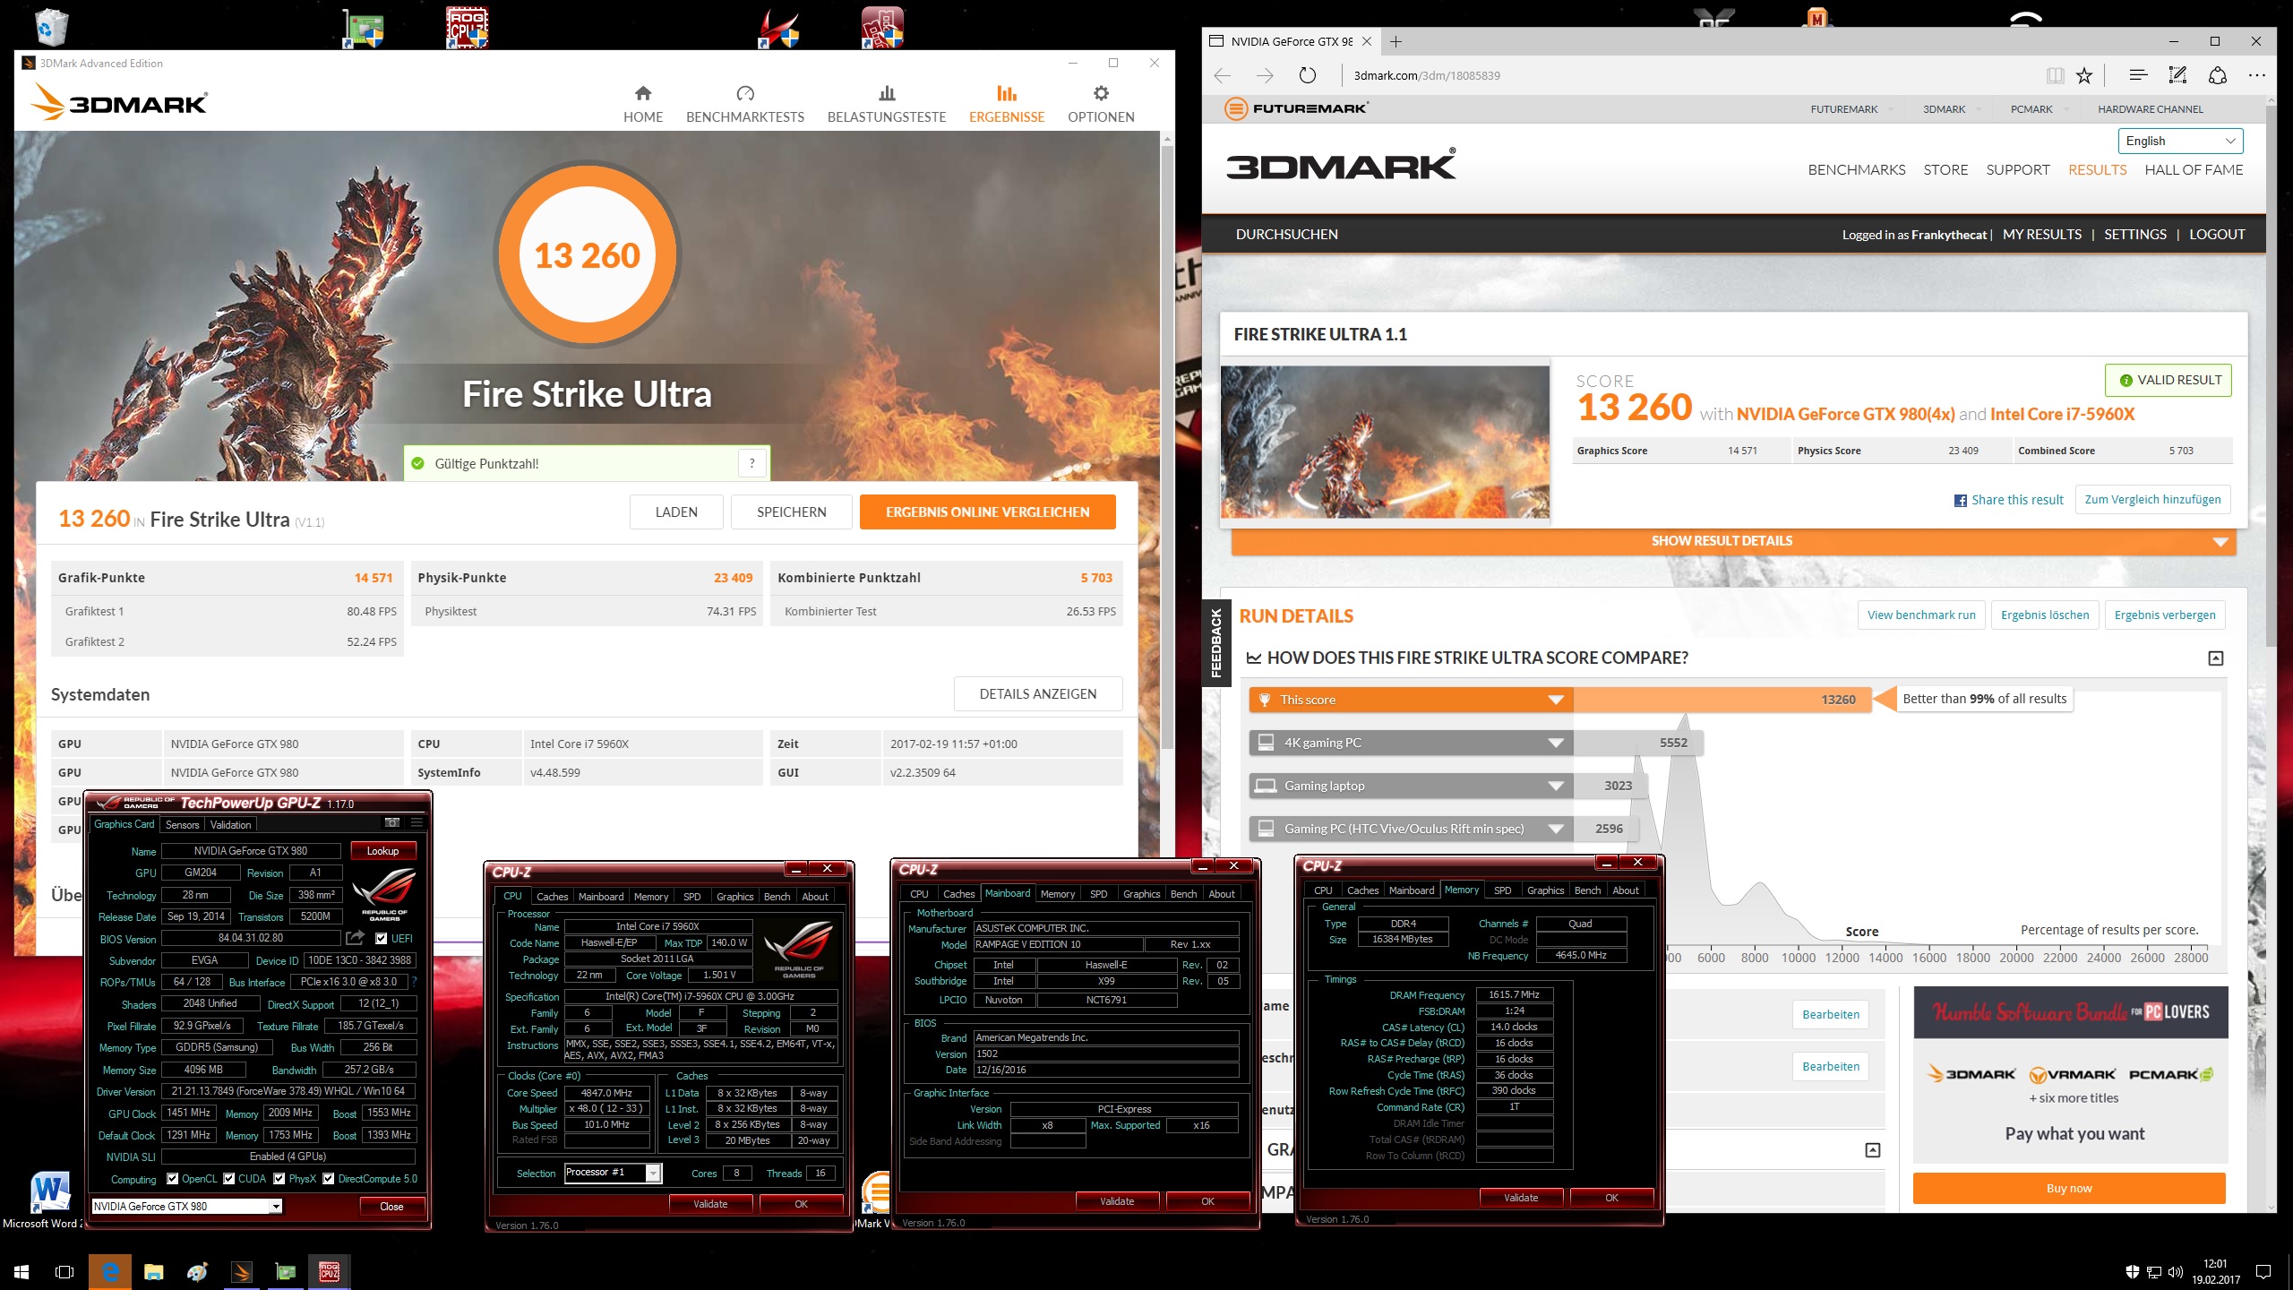The image size is (2293, 1290).
Task: Click the Fire Strike Ultra result thumbnail
Action: point(1385,442)
